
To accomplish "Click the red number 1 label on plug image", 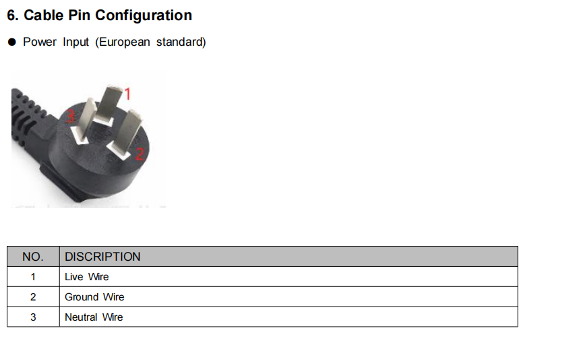I will (127, 93).
